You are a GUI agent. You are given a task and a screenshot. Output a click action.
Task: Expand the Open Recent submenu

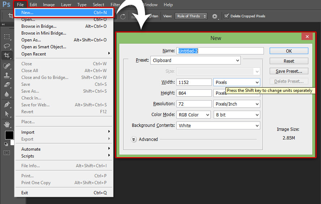(x=64, y=54)
